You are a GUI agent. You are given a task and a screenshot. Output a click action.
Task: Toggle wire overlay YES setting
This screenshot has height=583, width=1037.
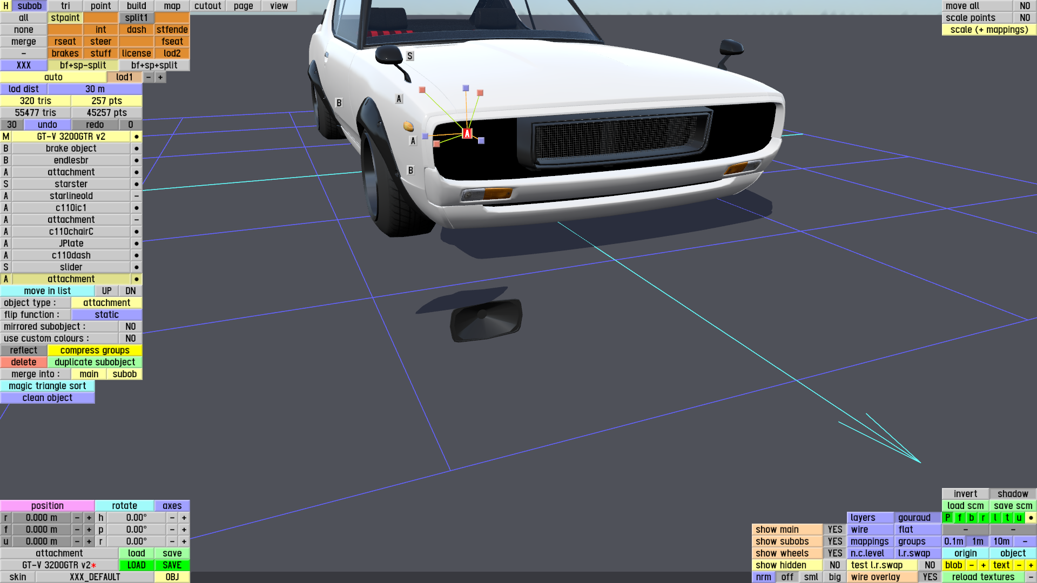pos(930,577)
